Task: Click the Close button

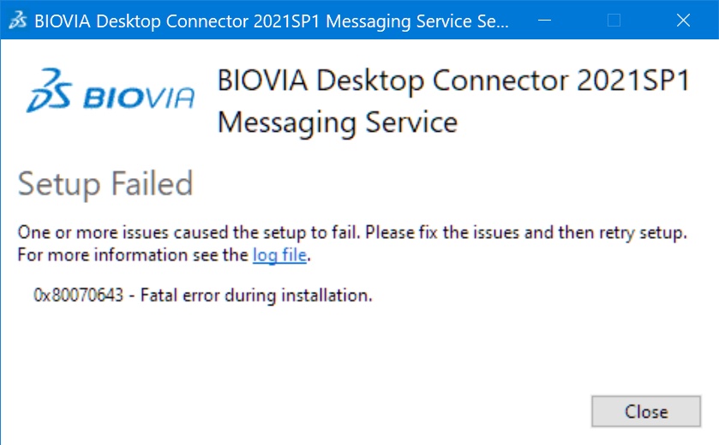Action: click(645, 412)
